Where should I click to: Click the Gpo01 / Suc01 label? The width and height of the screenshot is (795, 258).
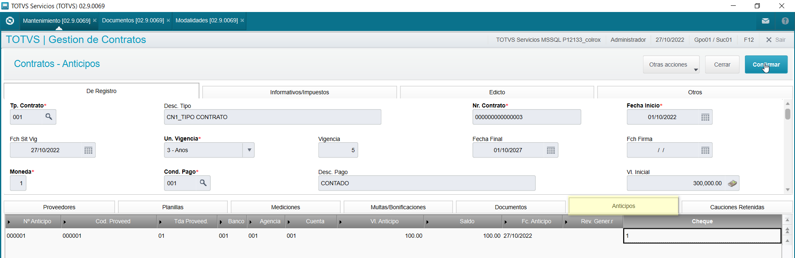(x=713, y=40)
